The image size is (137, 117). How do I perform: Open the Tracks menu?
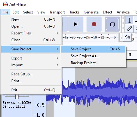[74, 12]
